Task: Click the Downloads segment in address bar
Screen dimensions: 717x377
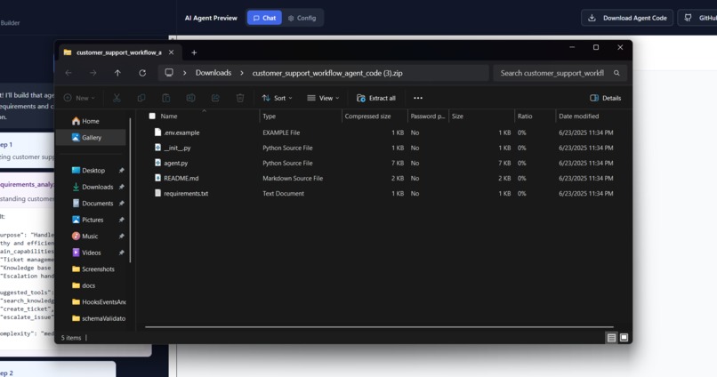Action: (x=213, y=73)
